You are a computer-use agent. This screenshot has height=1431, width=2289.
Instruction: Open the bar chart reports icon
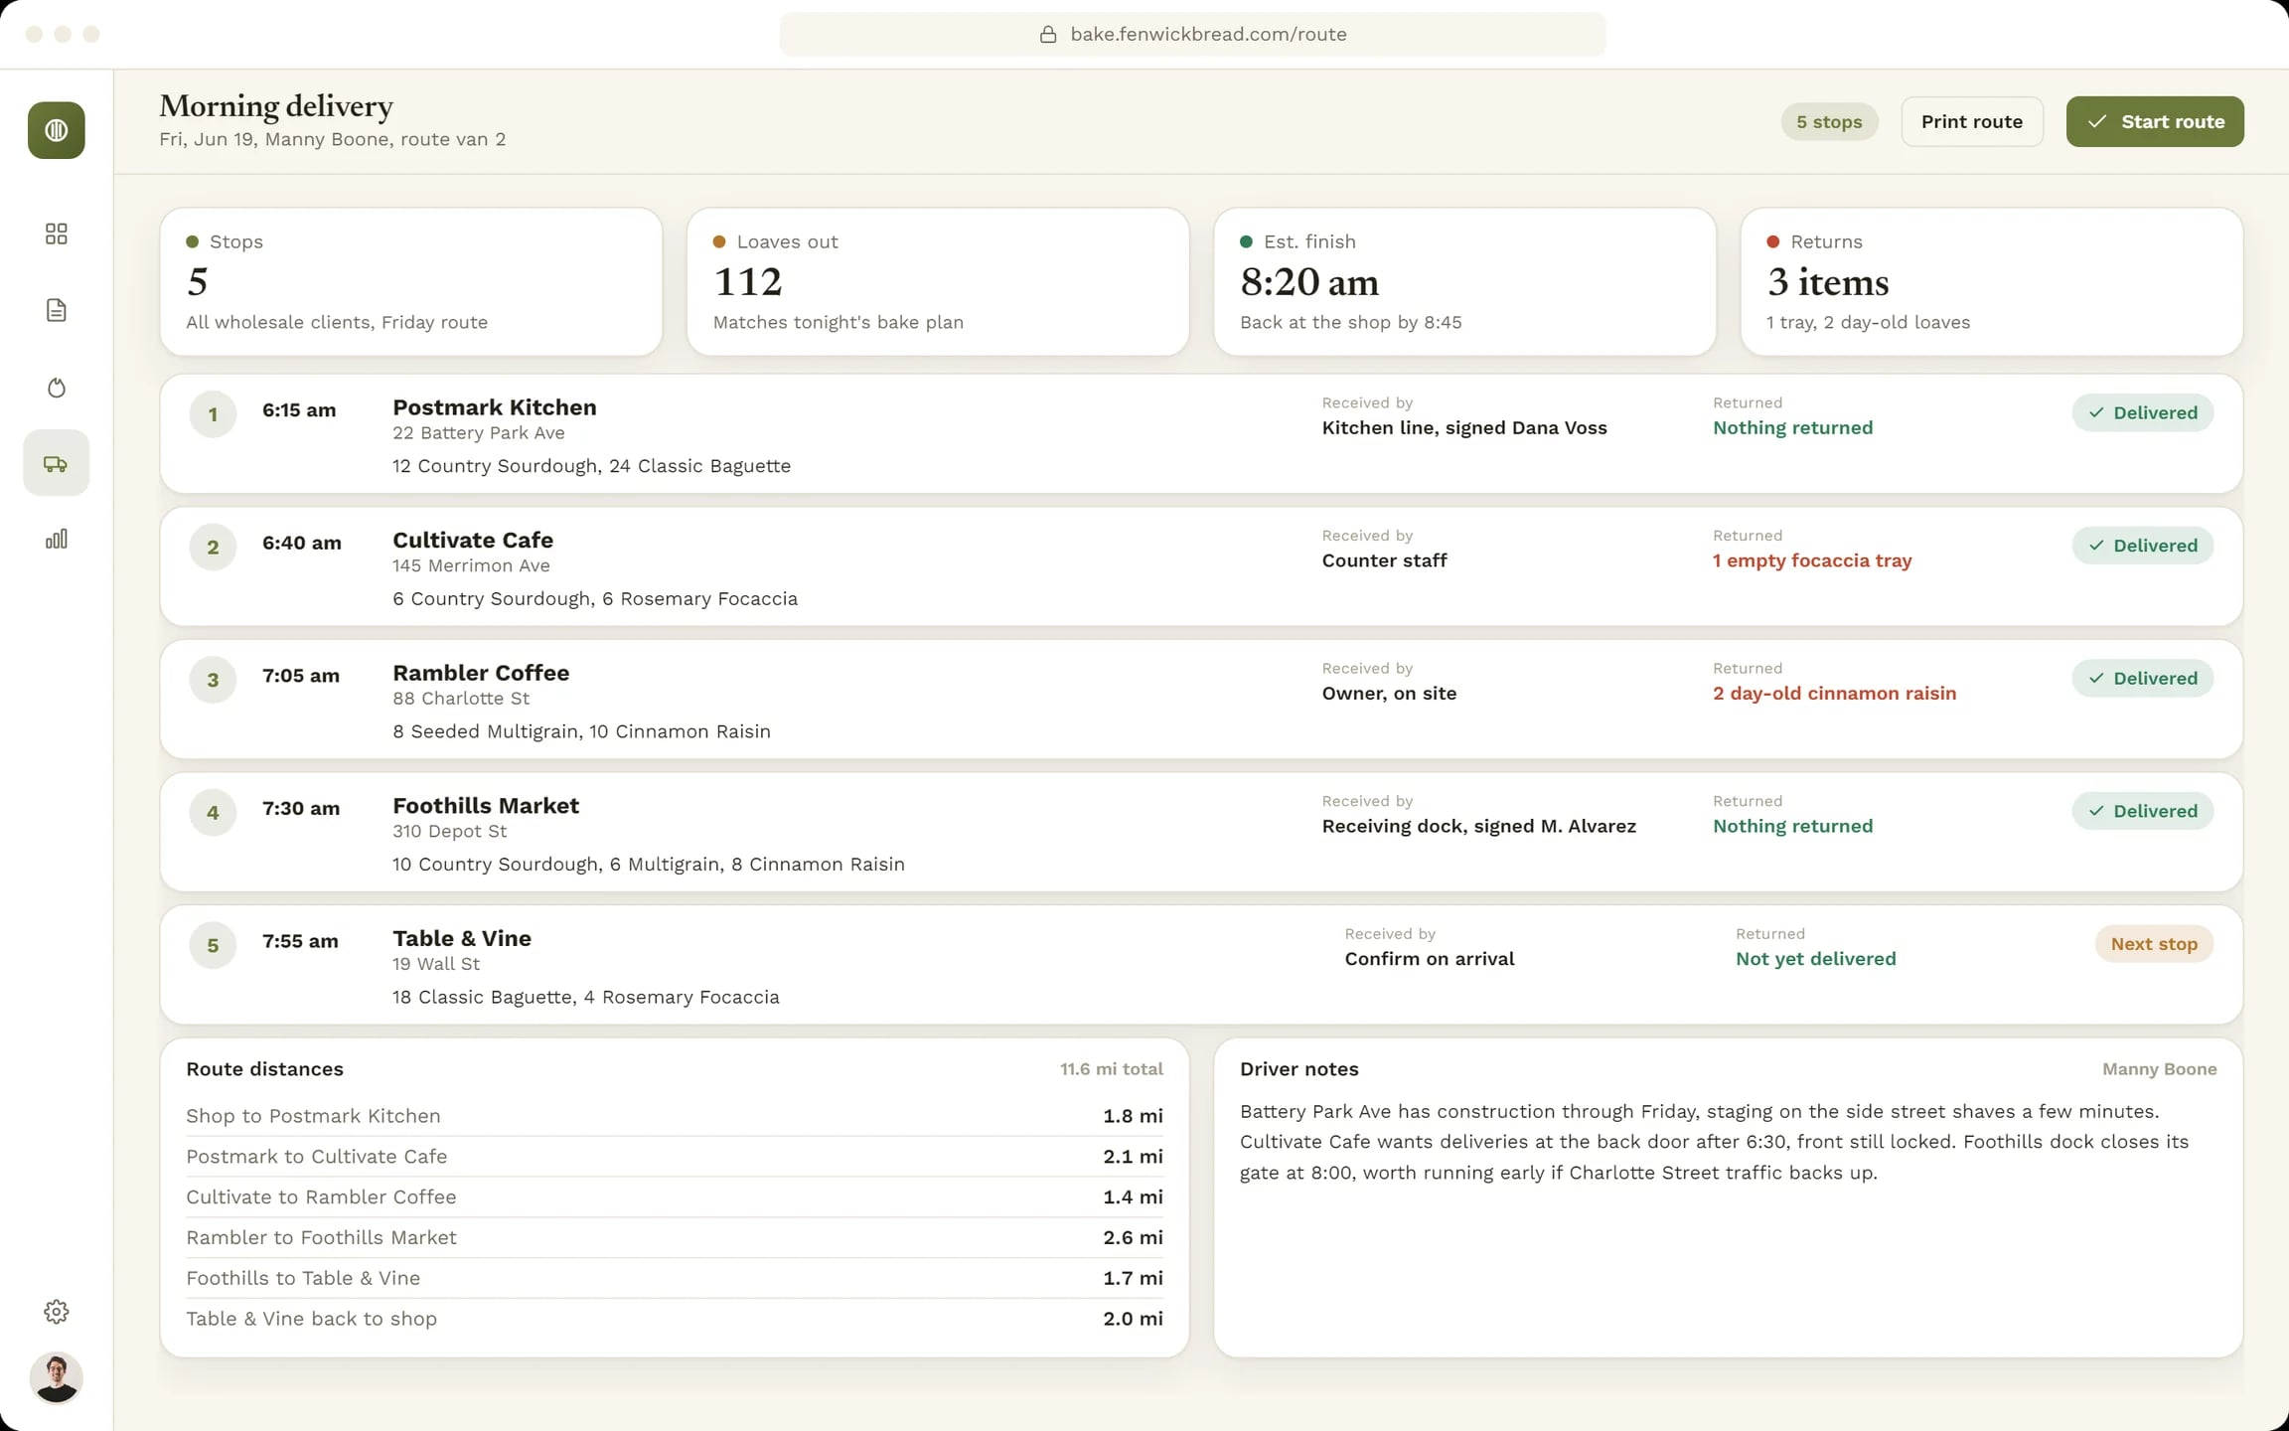[x=57, y=539]
